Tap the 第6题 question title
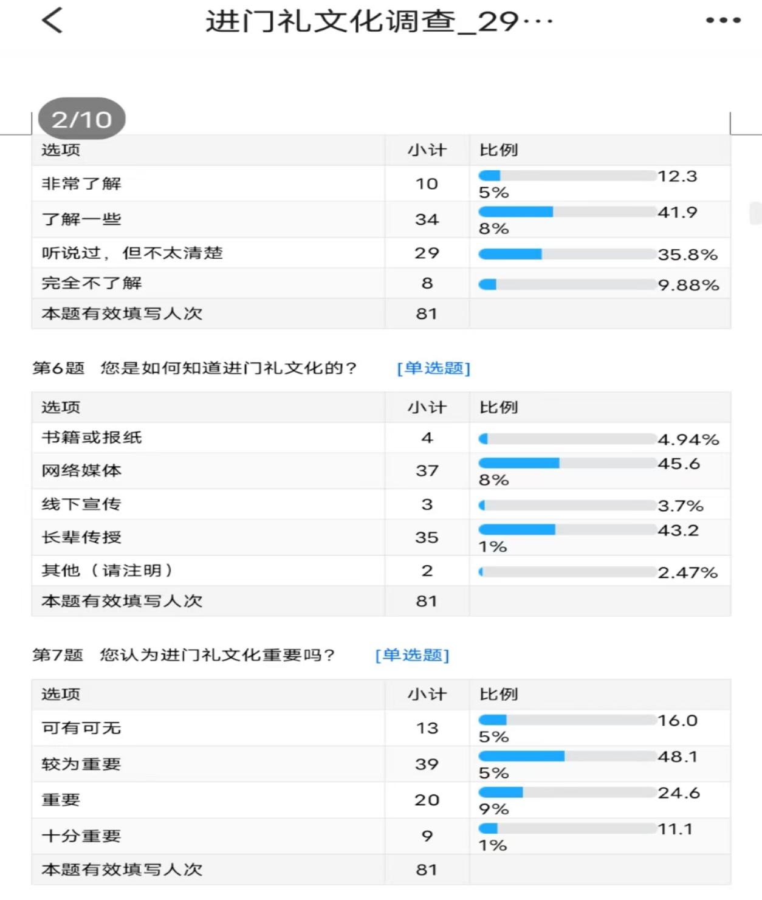 point(194,368)
